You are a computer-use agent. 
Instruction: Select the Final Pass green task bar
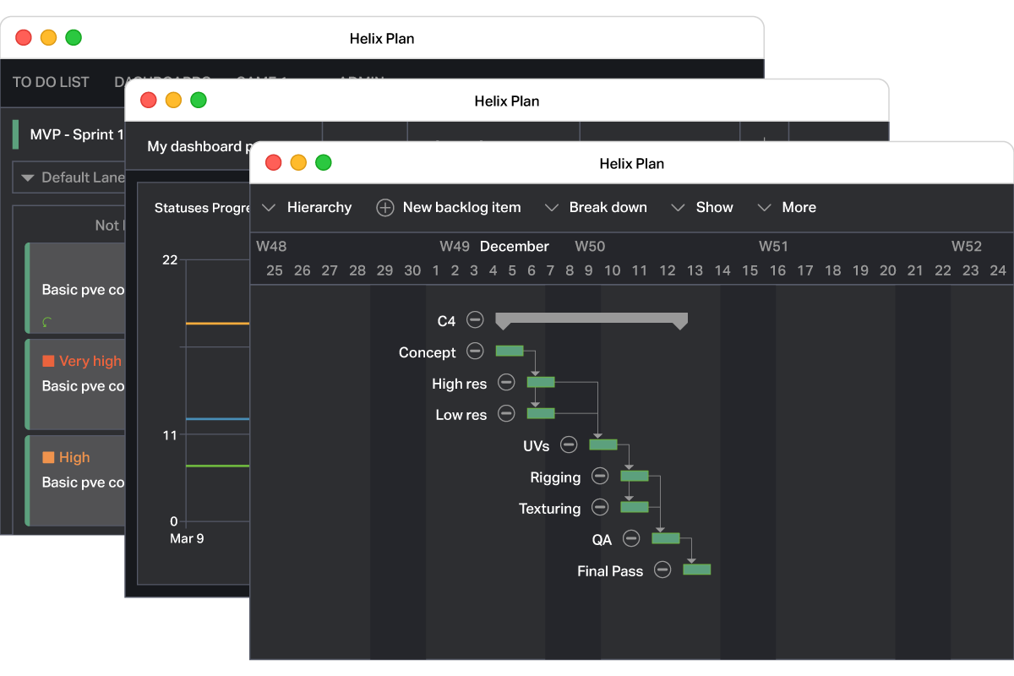tap(697, 570)
